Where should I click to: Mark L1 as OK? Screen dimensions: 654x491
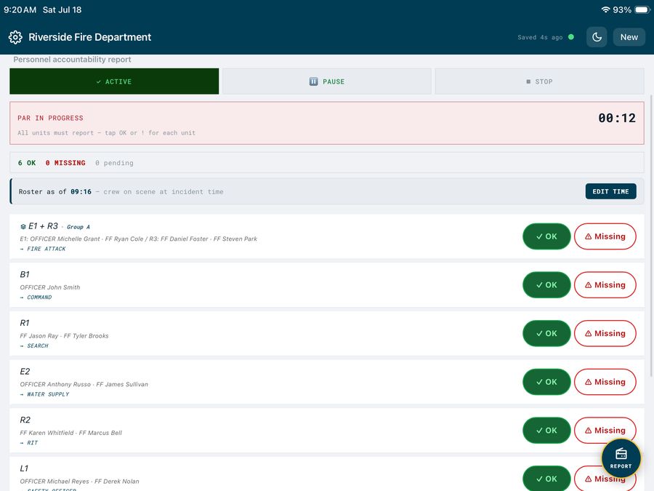[546, 479]
